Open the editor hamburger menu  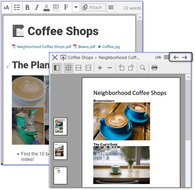tap(111, 8)
